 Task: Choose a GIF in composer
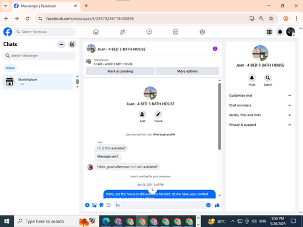tap(108, 205)
